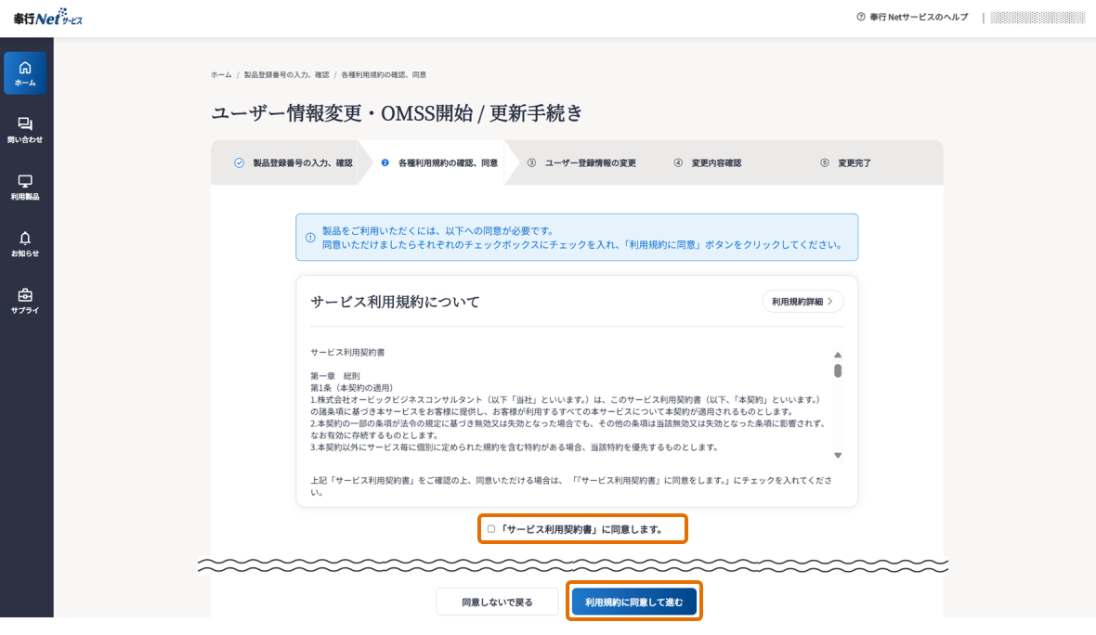Check the サービス利用契約書 agreement checkbox
This screenshot has width=1096, height=635.
491,529
